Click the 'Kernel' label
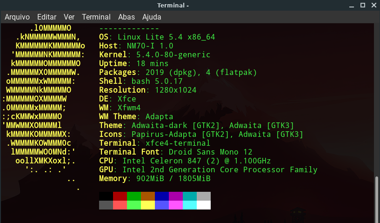Screen dimensions: 380x223 113,54
